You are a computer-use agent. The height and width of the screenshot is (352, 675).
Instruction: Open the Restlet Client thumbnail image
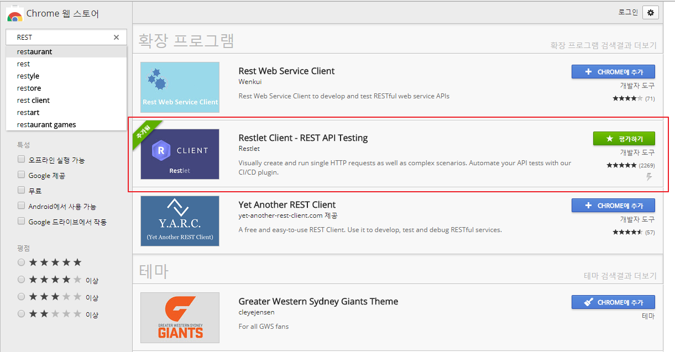[180, 154]
